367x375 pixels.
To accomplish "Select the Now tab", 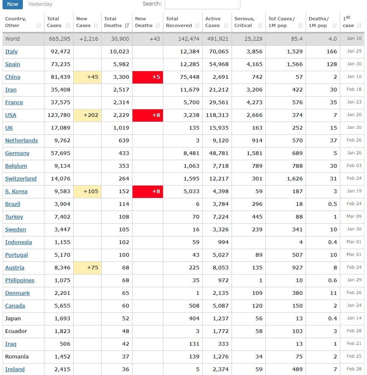I will (13, 4).
